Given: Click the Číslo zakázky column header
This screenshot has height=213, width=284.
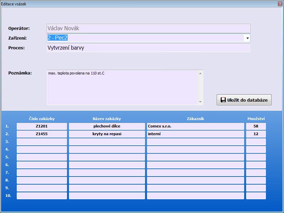Looking at the screenshot, I should pyautogui.click(x=42, y=119).
